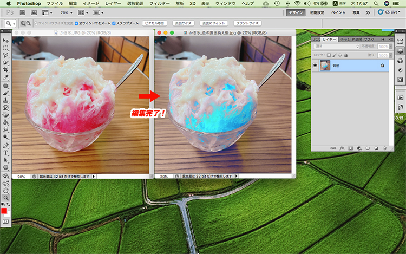This screenshot has width=406, height=254.
Task: Click the red foreground color swatch
Action: click(4, 211)
